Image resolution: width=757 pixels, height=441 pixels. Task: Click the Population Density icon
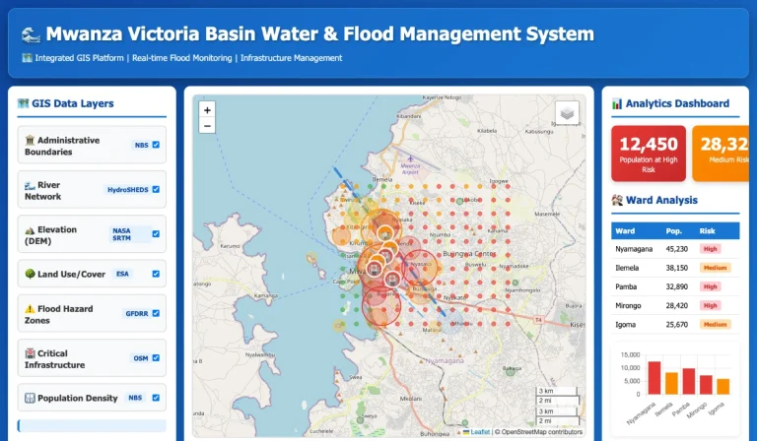point(30,398)
